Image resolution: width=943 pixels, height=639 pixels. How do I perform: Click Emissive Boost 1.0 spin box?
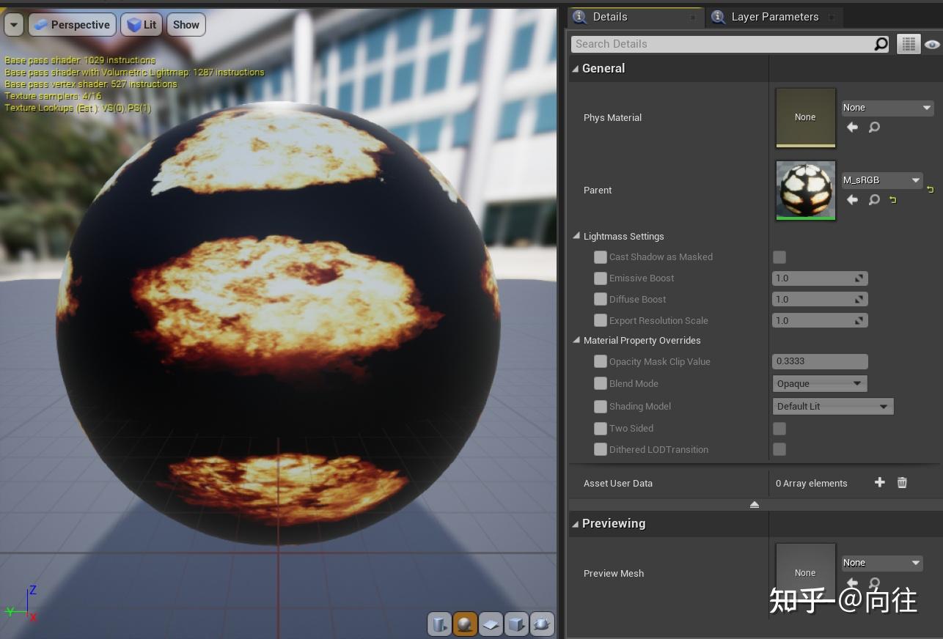[x=821, y=278]
